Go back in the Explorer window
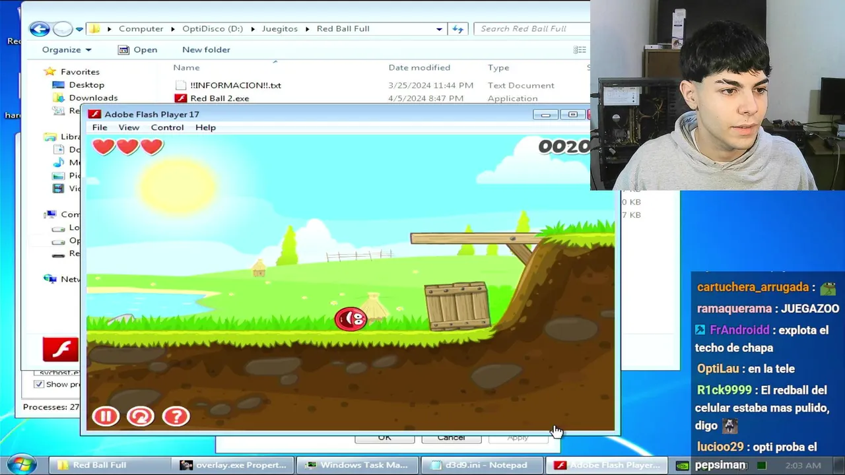Screen dimensions: 845x475 coord(40,28)
